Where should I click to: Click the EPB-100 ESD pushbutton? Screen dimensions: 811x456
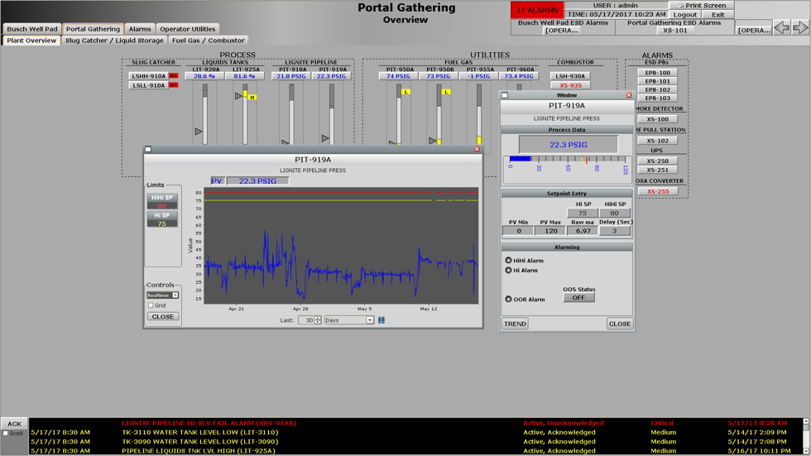(657, 73)
